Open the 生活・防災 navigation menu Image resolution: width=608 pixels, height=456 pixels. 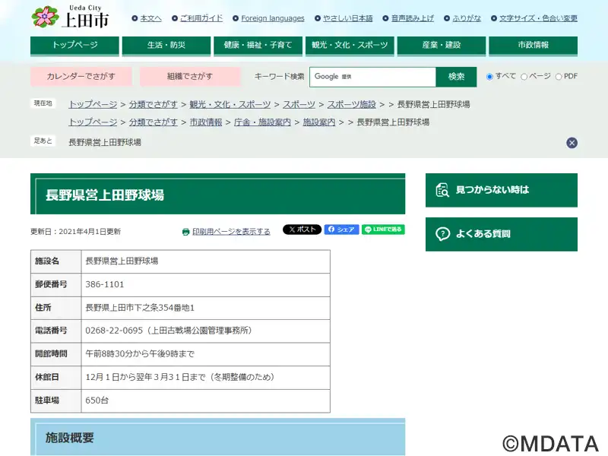(166, 46)
